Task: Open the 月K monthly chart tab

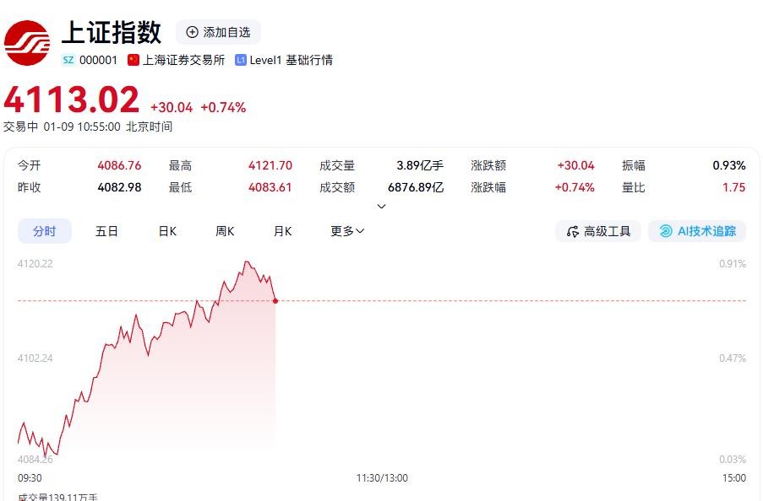Action: coord(282,230)
